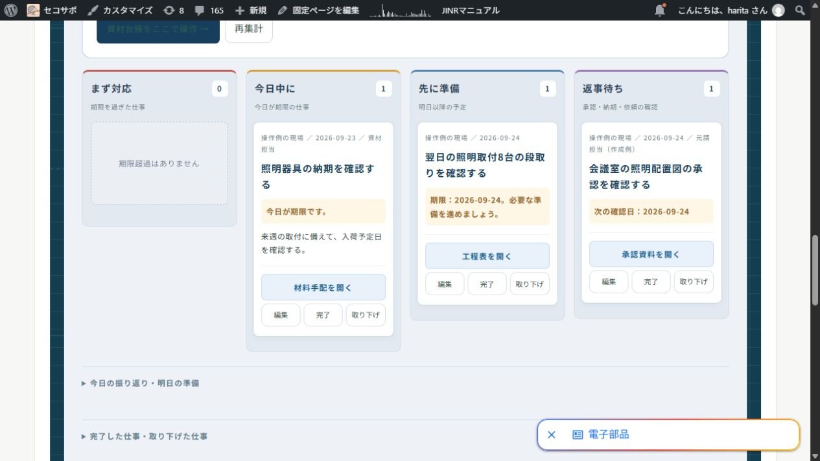Edit the 会議室の照明配置図 task

(609, 282)
